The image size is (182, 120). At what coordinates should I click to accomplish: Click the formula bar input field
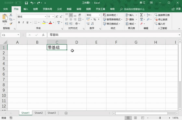(113, 35)
